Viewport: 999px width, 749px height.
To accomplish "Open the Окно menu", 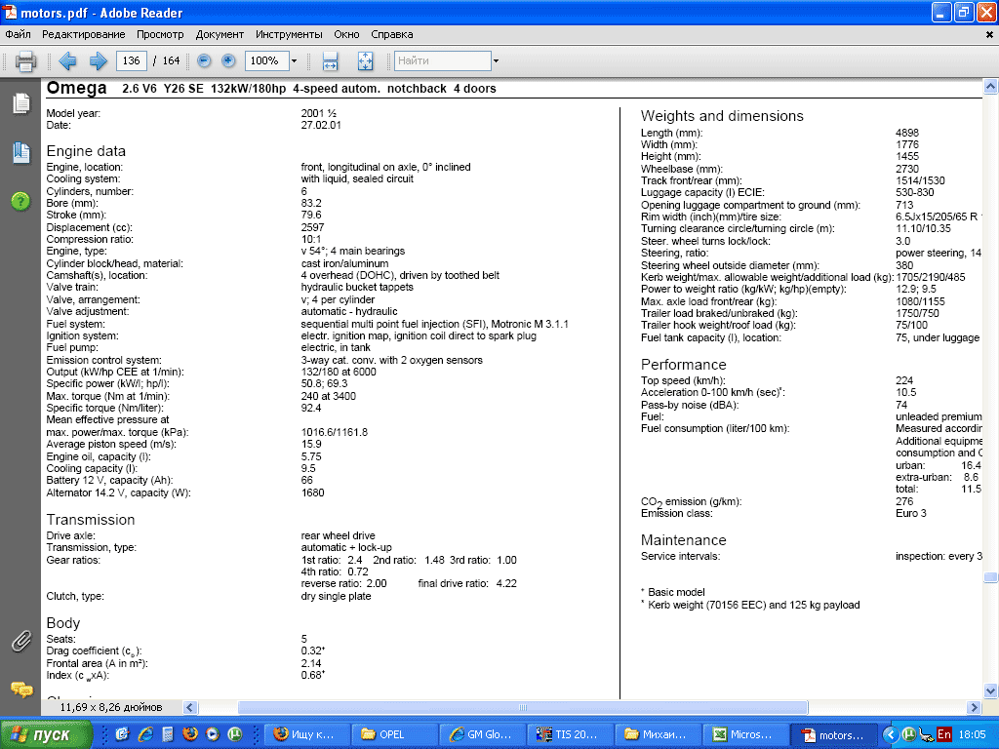I will [346, 34].
